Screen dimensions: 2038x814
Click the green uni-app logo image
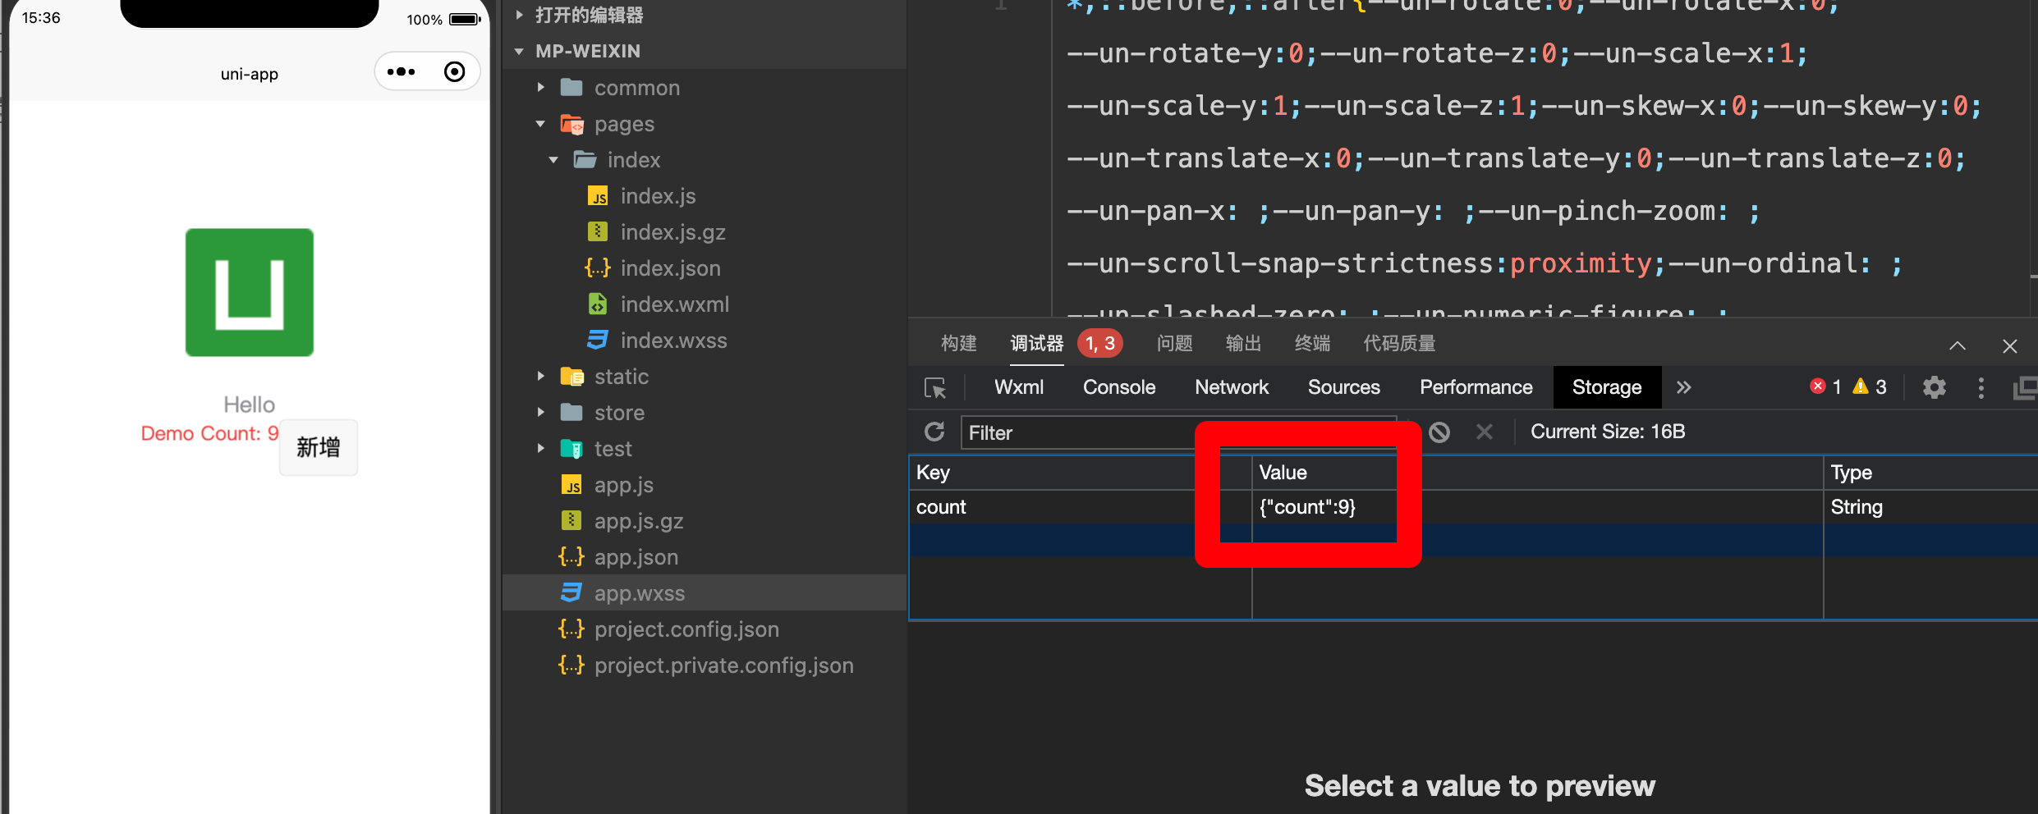pos(250,292)
